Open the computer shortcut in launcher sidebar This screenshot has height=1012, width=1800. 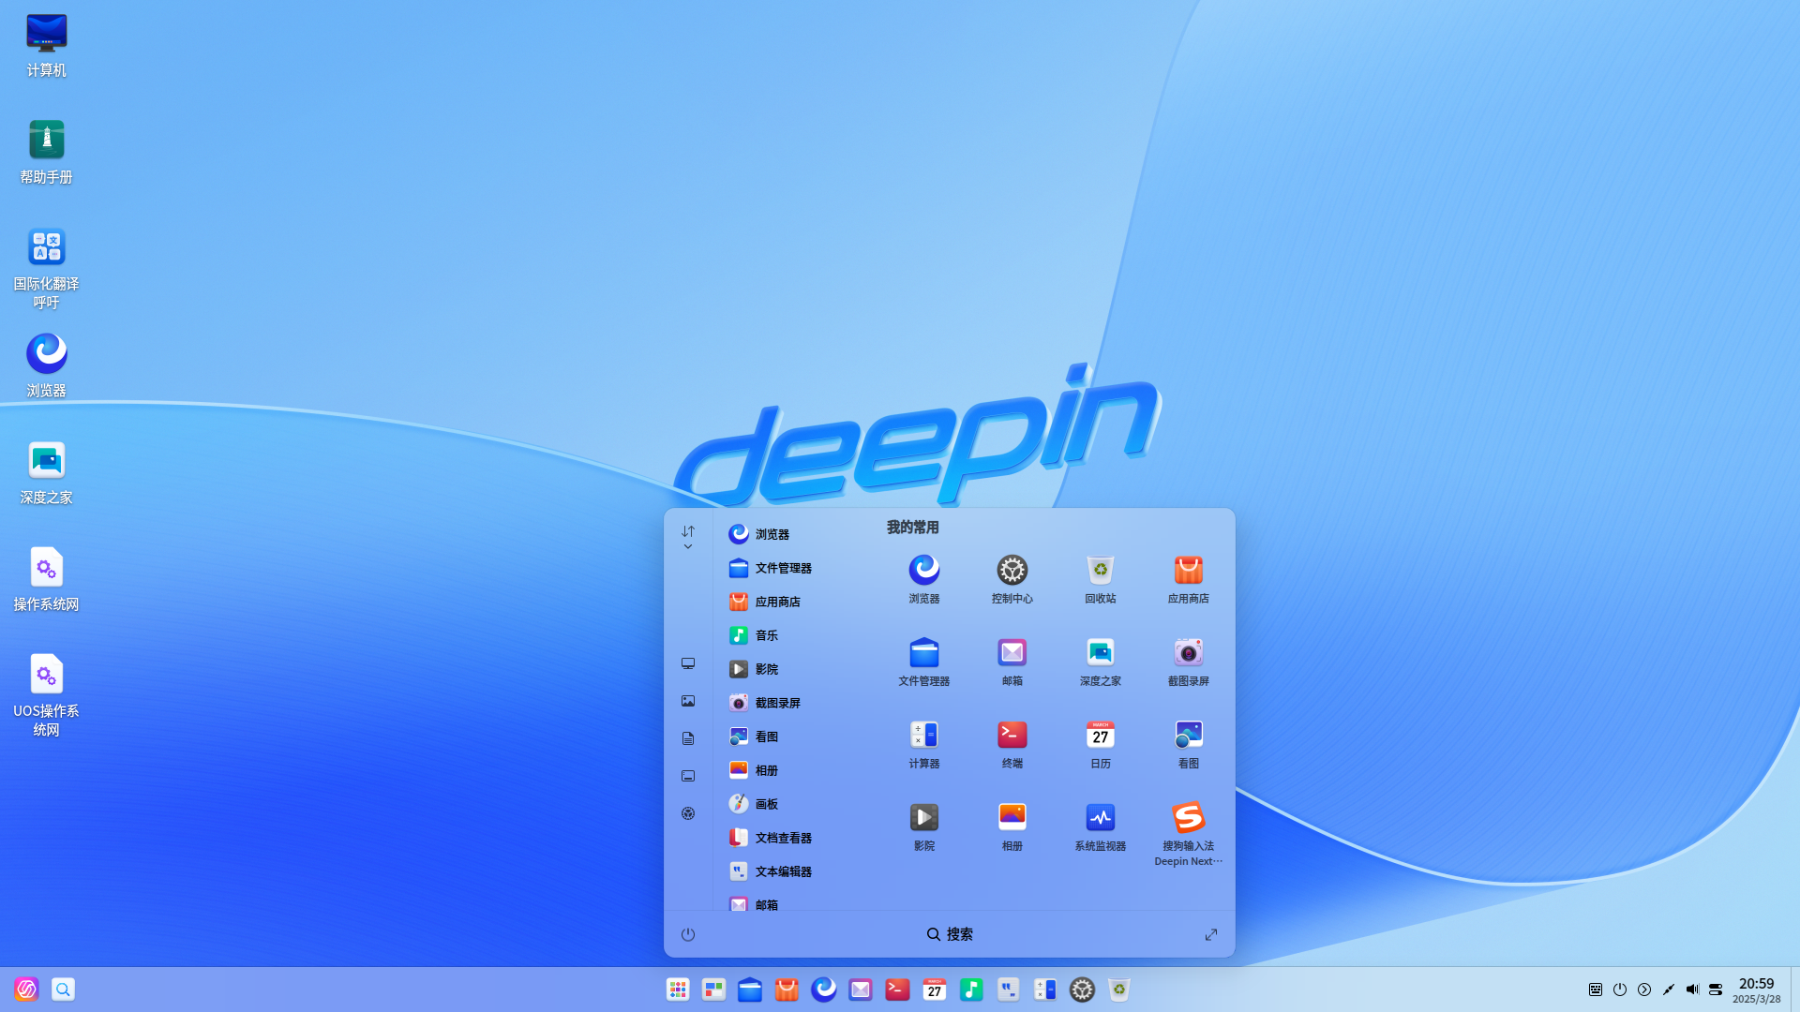click(x=688, y=663)
